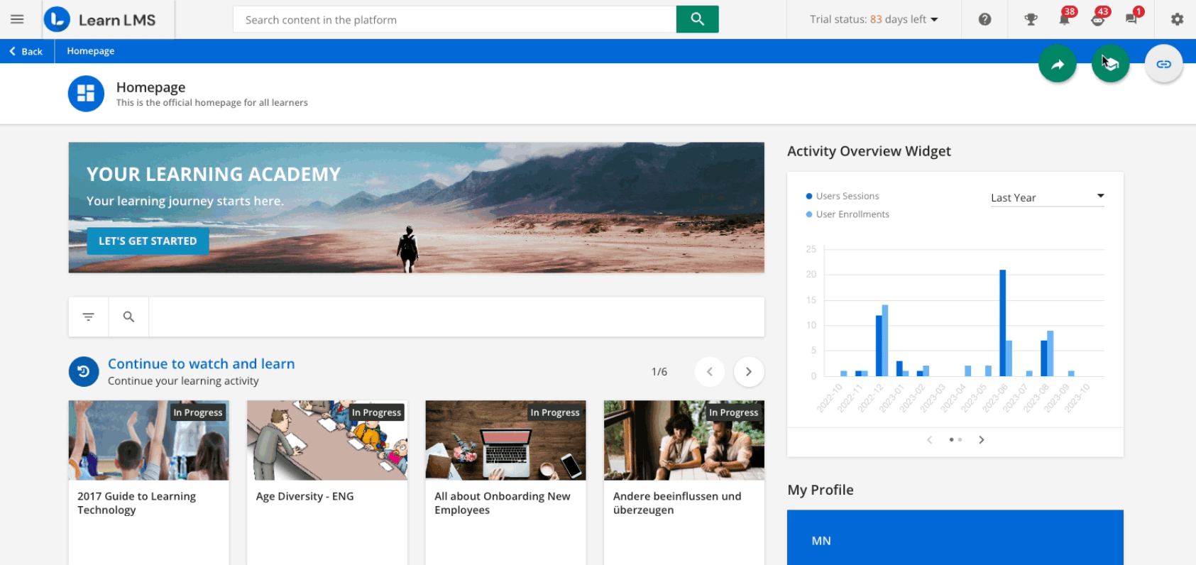Open the Last Year period dropdown
The height and width of the screenshot is (565, 1196).
coord(1047,197)
